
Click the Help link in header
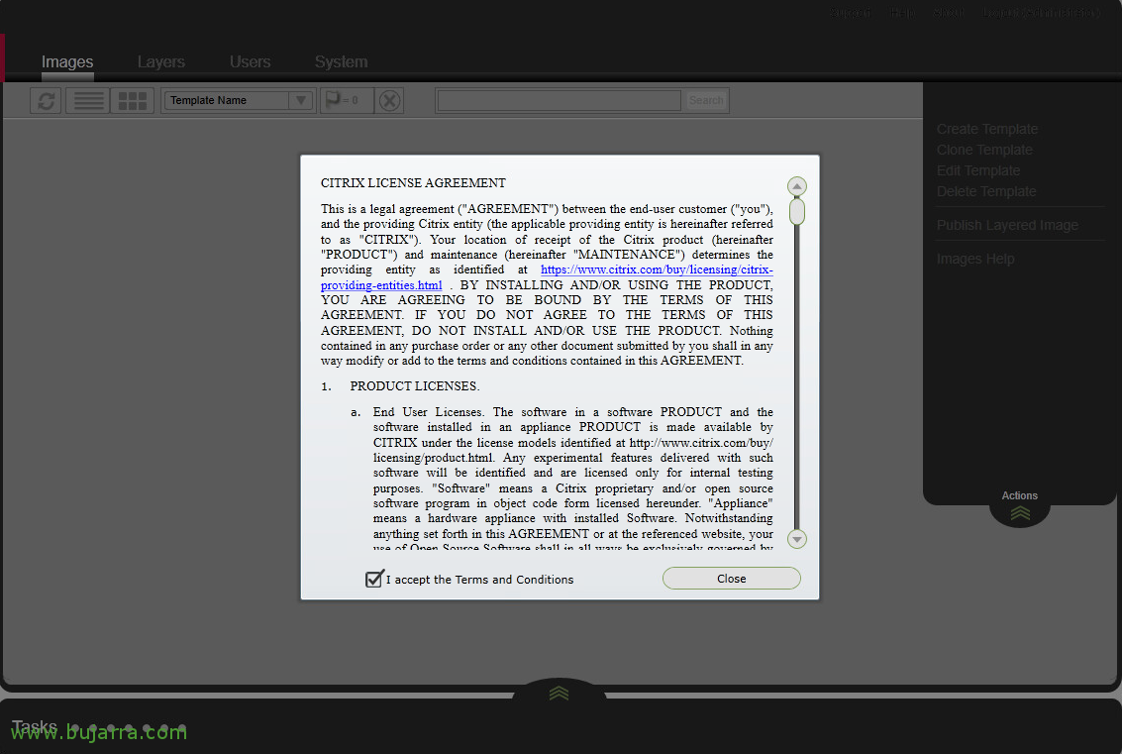902,13
